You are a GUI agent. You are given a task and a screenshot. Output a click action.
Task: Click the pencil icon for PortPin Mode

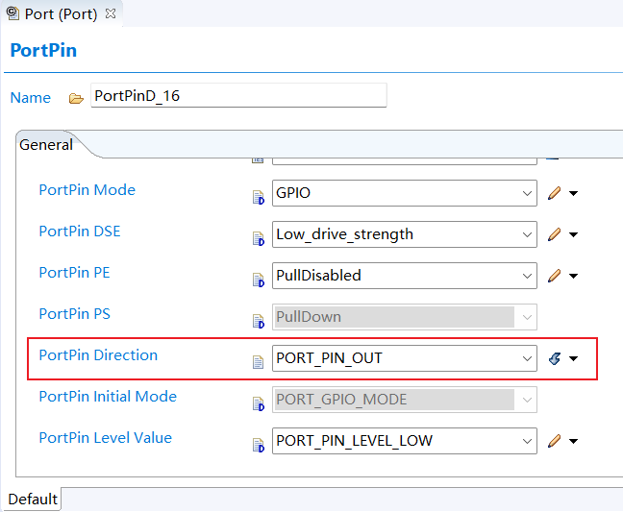pyautogui.click(x=555, y=193)
